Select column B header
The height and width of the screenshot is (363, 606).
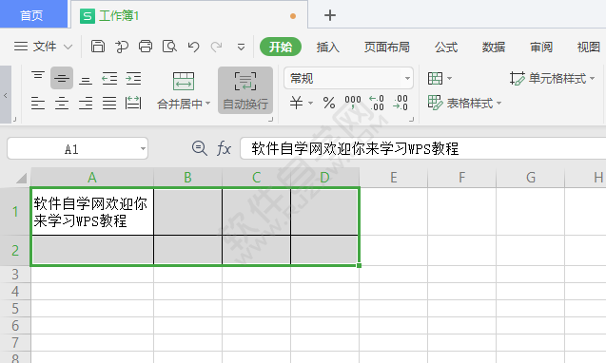coord(187,178)
